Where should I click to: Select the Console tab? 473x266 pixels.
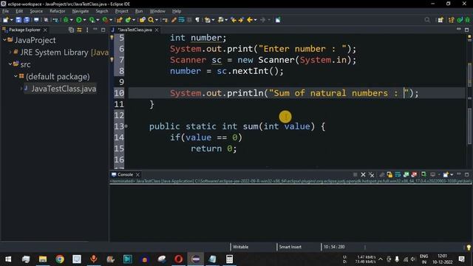click(125, 174)
